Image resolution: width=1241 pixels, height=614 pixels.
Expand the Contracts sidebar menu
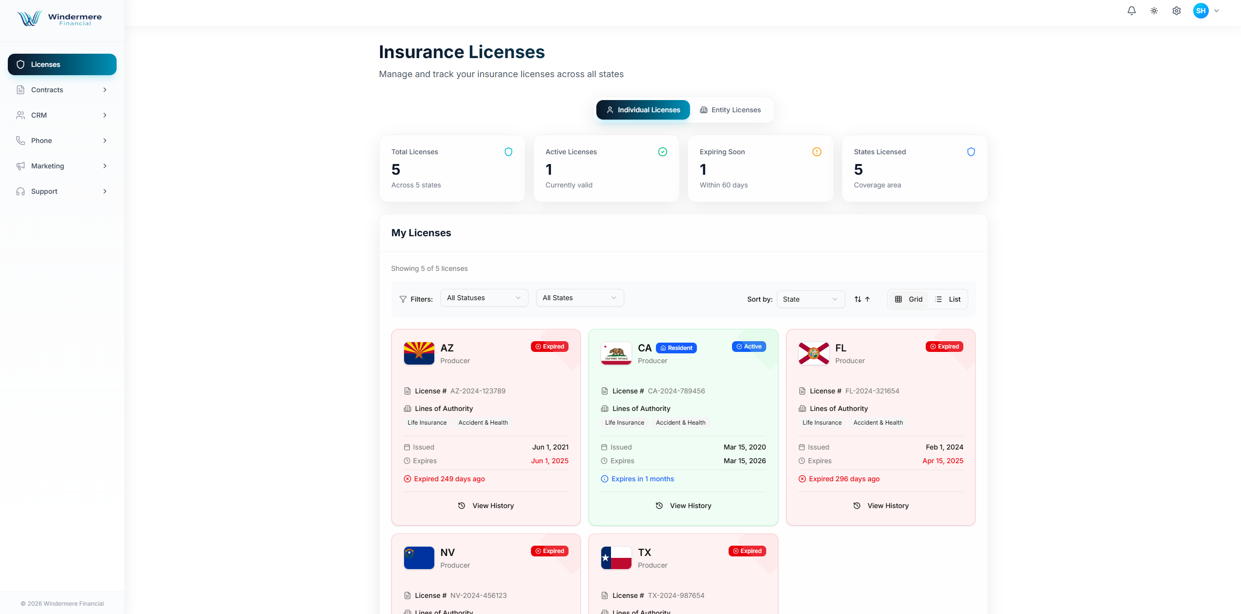62,90
